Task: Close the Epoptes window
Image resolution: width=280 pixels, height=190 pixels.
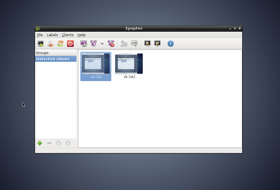Action: [240, 29]
